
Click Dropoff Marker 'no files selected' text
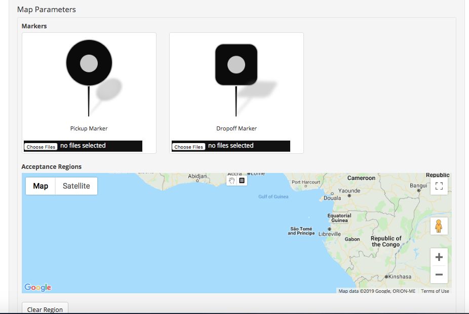230,145
